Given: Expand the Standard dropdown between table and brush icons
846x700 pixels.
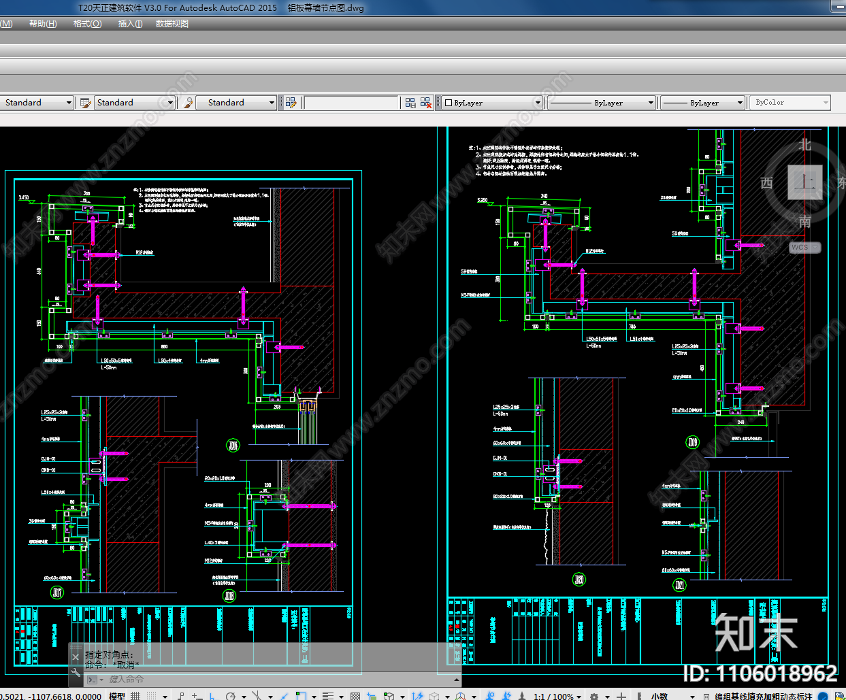Looking at the screenshot, I should tap(170, 103).
